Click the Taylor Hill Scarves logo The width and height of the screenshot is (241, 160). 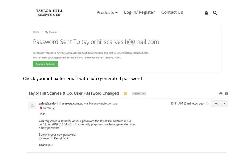[x=49, y=12]
